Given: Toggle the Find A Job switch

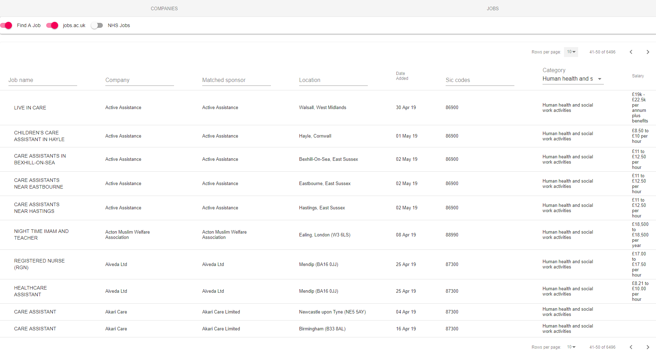Looking at the screenshot, I should point(6,25).
